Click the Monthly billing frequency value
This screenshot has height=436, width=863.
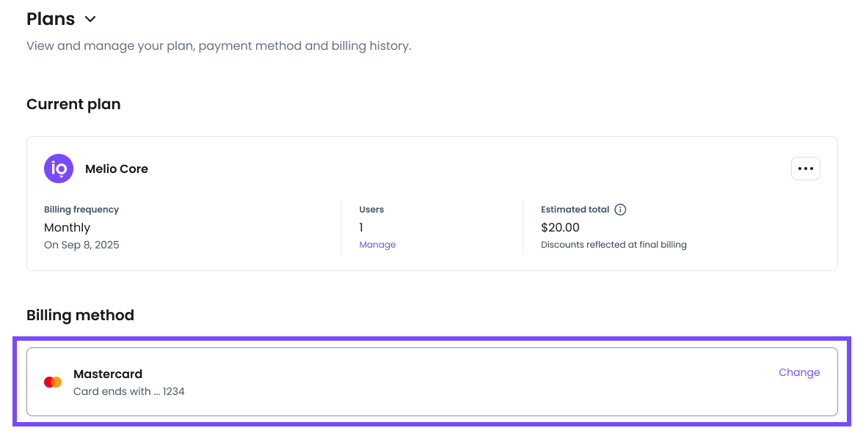point(67,227)
